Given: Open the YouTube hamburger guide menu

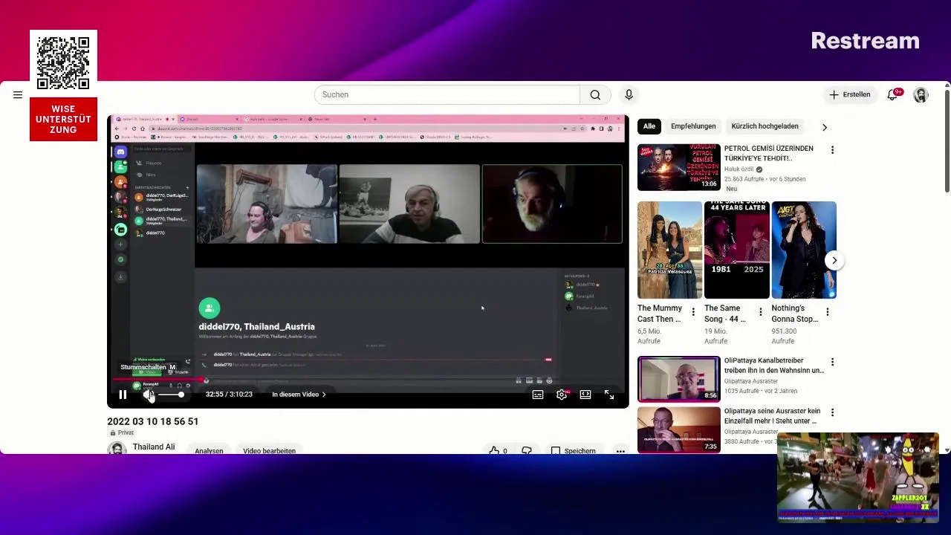Looking at the screenshot, I should point(18,94).
